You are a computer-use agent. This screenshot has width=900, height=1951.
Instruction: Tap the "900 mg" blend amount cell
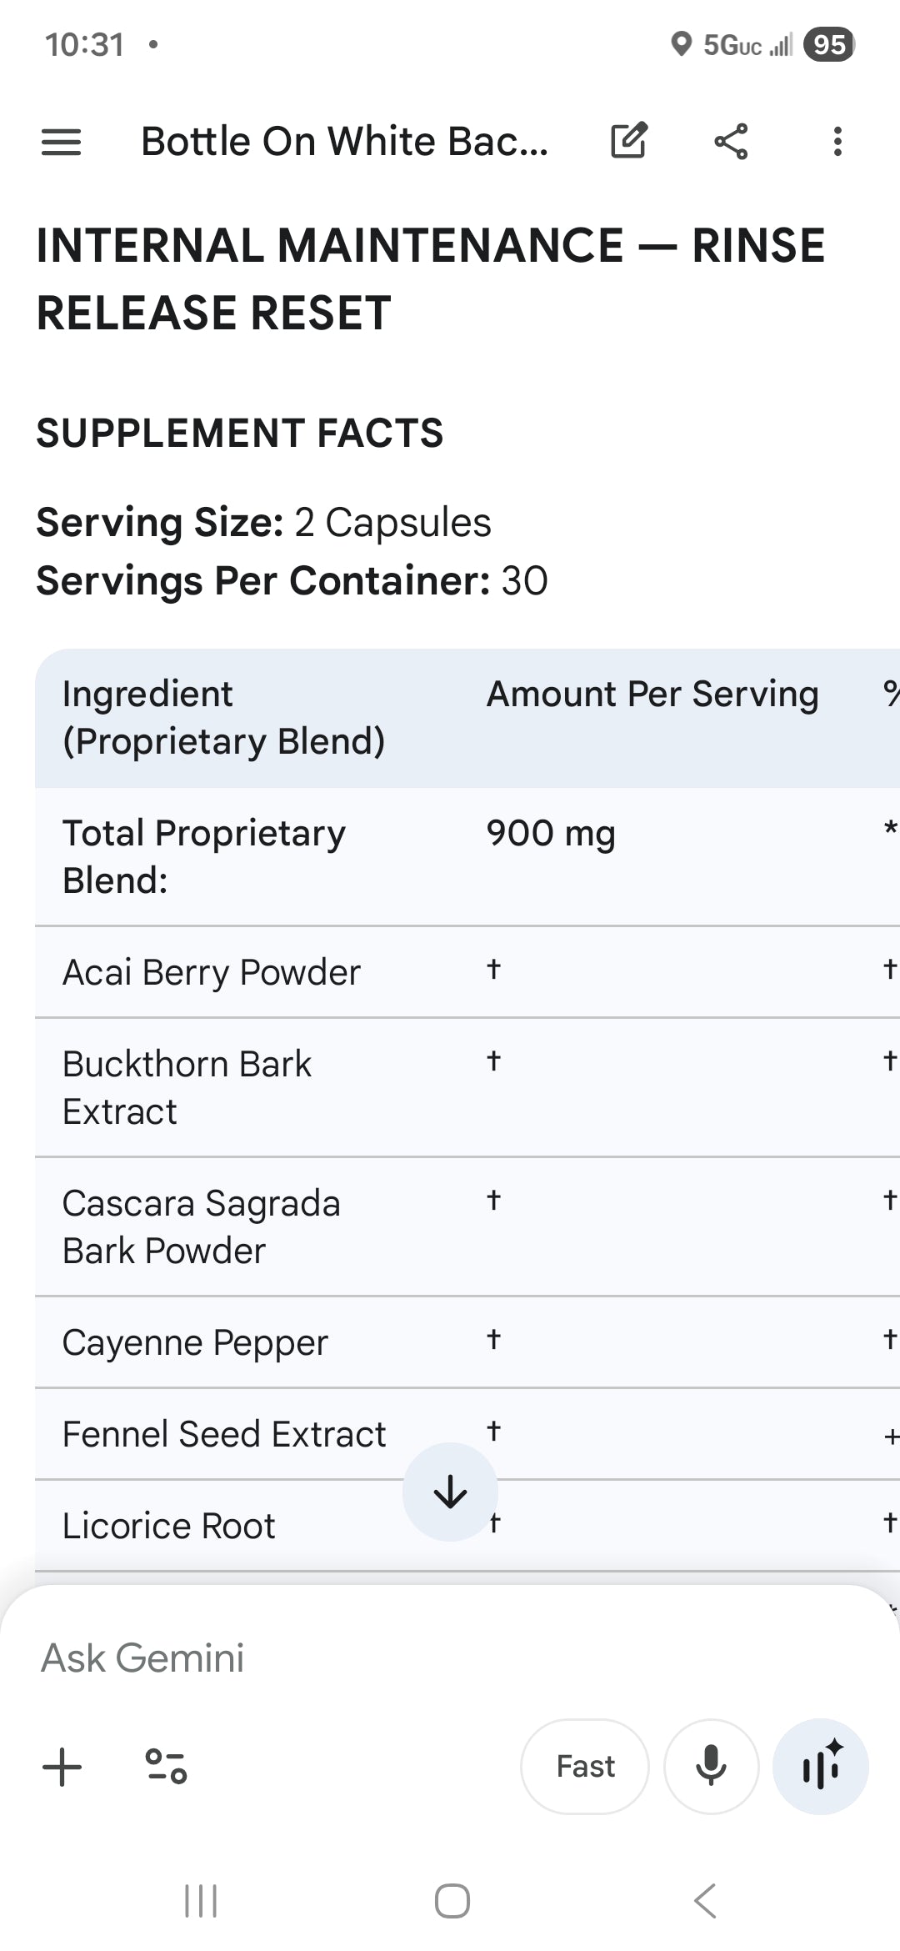click(x=551, y=834)
